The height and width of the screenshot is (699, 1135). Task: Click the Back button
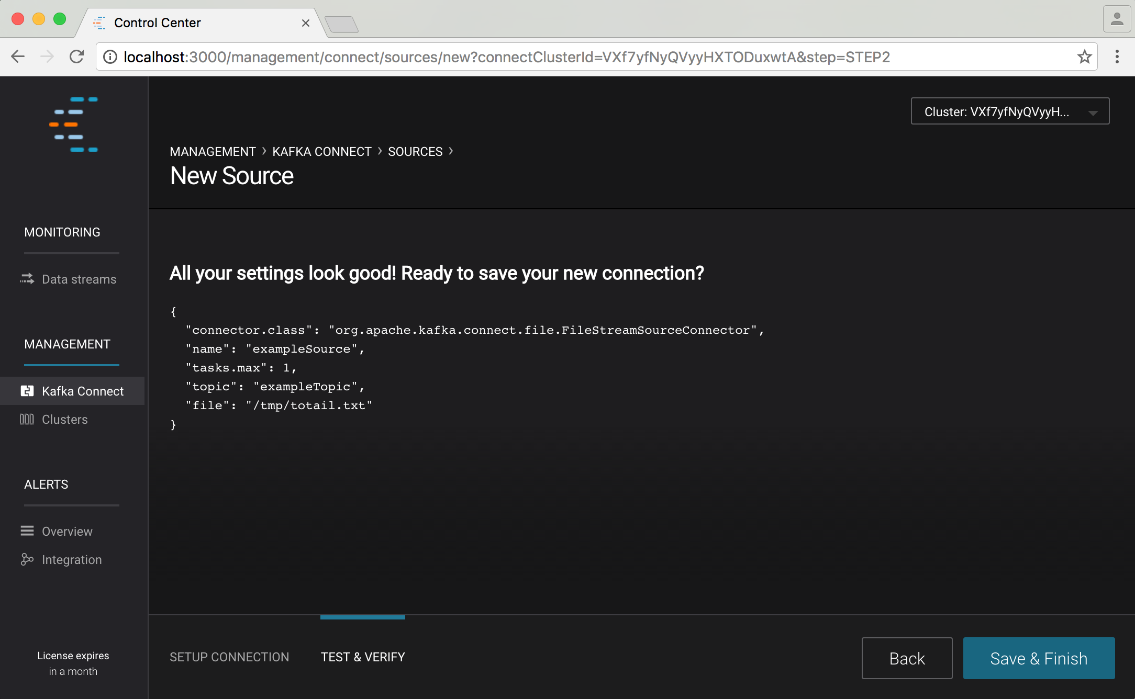pos(907,658)
